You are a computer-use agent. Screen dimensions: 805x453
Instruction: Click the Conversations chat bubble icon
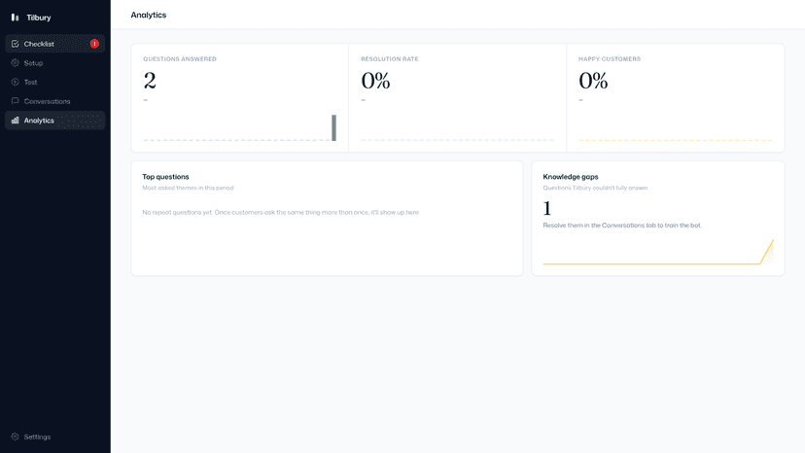click(15, 101)
